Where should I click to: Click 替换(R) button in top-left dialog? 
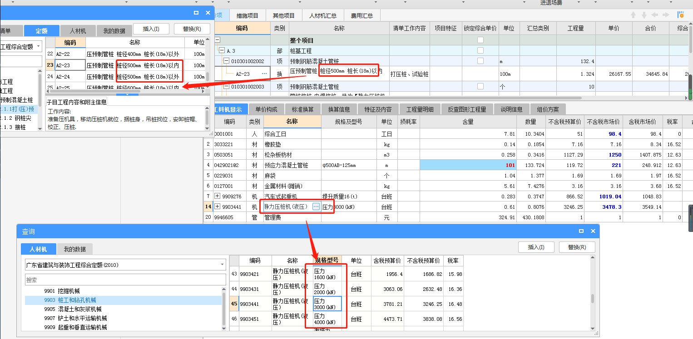click(192, 29)
